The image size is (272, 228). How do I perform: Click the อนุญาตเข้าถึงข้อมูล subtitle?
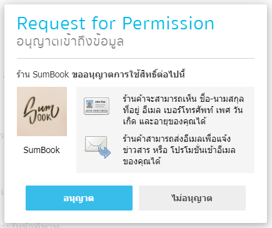(70, 41)
